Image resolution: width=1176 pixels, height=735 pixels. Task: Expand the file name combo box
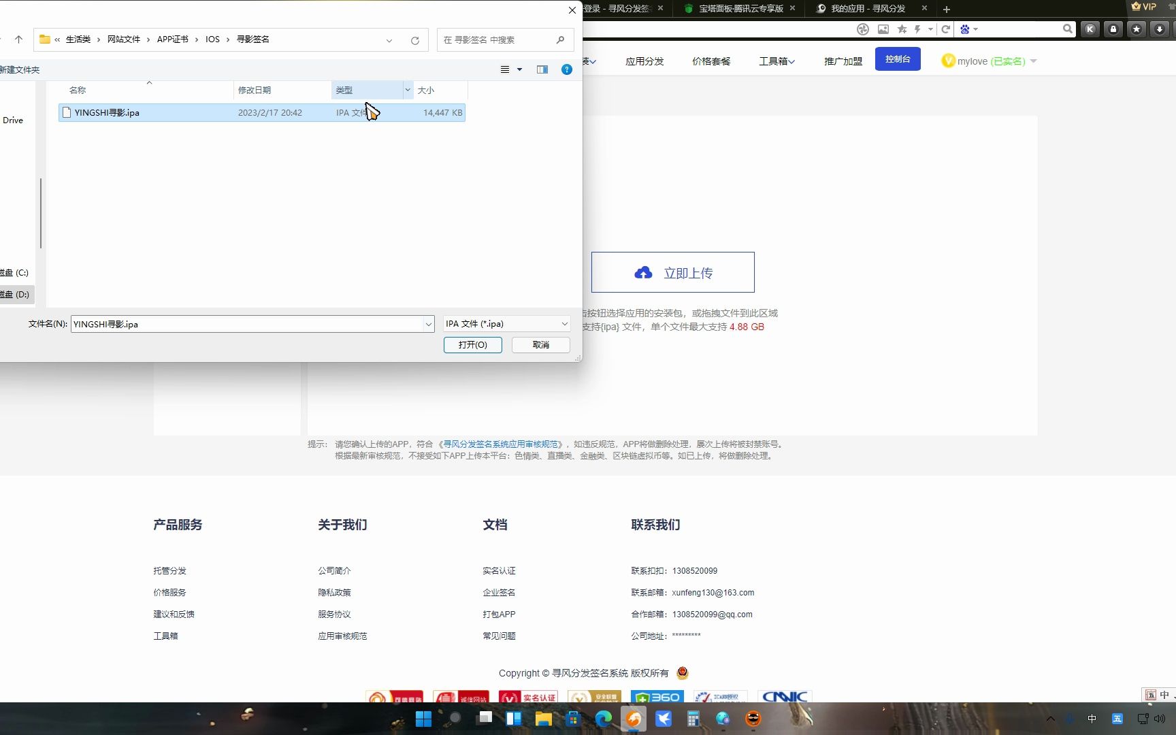point(429,324)
